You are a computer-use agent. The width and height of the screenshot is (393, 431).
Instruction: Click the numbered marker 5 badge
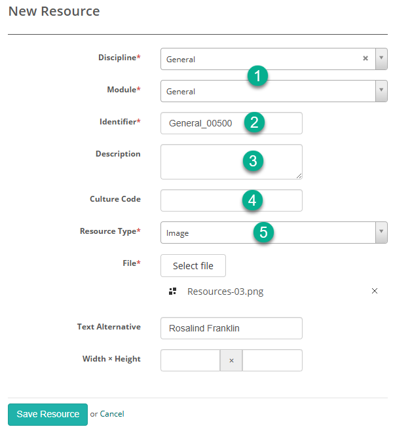[x=264, y=232]
